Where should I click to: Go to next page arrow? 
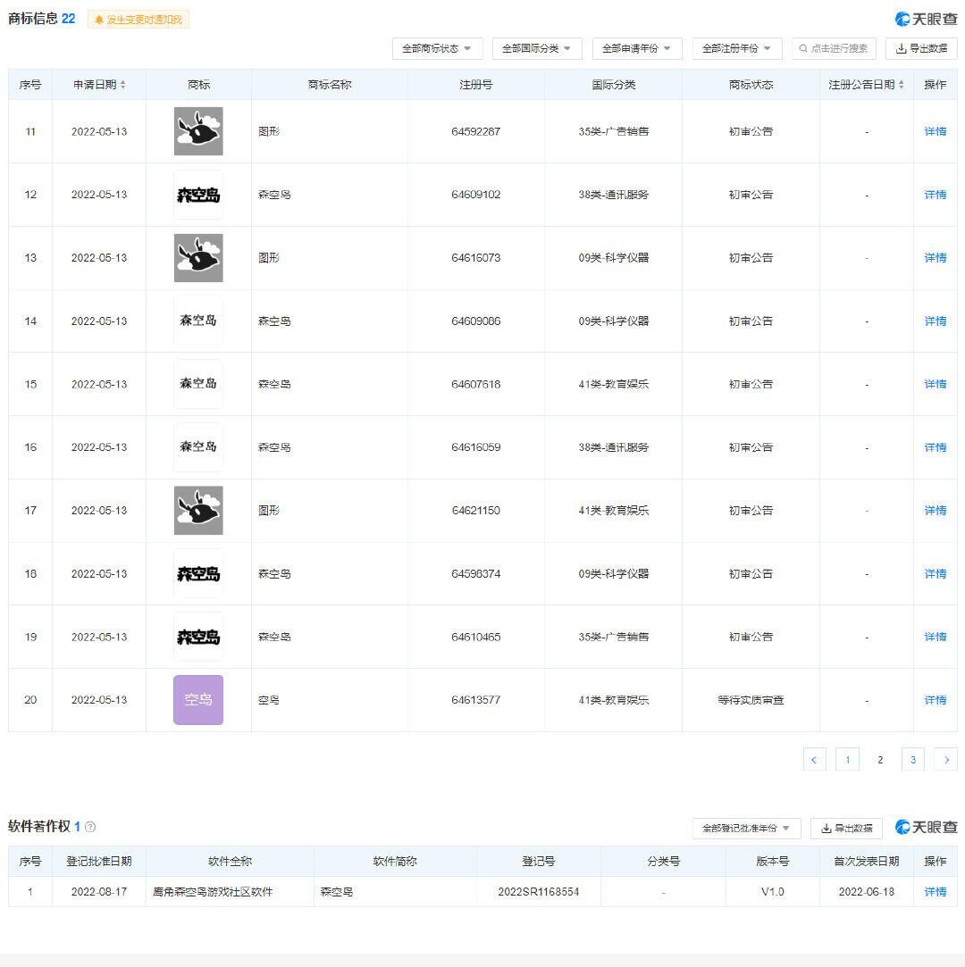click(945, 760)
